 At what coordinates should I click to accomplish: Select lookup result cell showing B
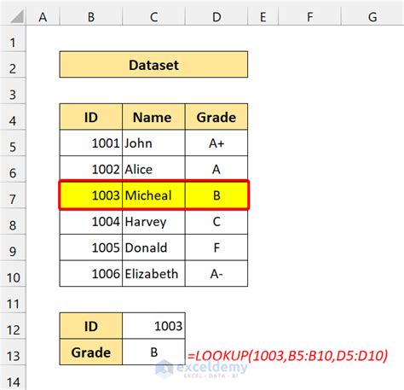153,352
